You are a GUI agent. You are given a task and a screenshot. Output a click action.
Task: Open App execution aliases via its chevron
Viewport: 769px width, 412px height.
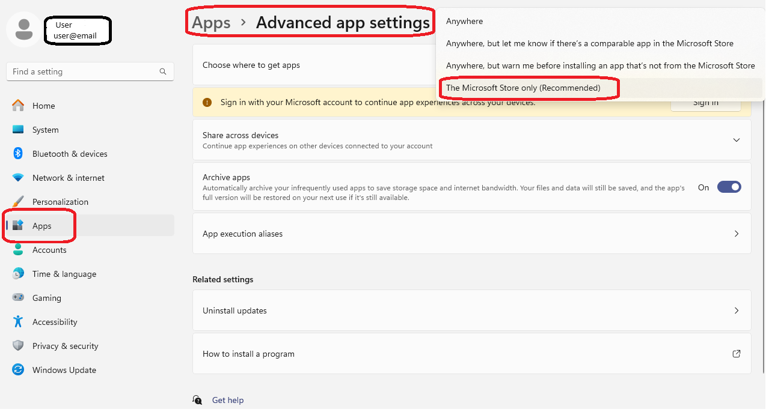737,234
